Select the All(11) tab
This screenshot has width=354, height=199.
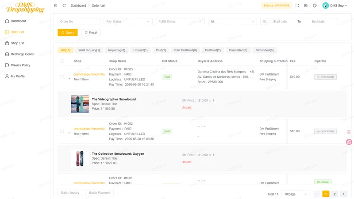65,50
